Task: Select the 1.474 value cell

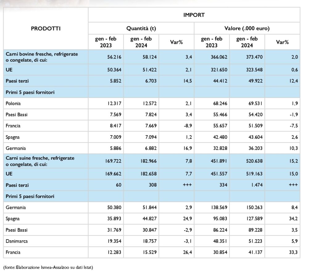Action: pyautogui.click(x=257, y=185)
